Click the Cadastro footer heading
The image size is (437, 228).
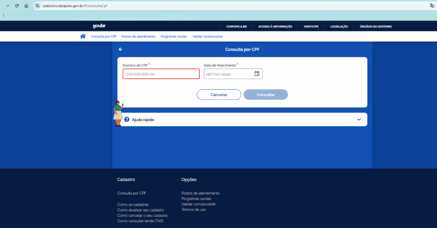[x=126, y=180]
